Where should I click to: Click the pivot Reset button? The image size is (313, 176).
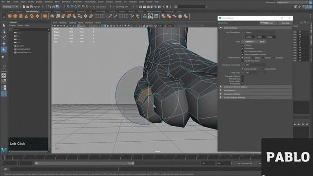click(x=262, y=42)
